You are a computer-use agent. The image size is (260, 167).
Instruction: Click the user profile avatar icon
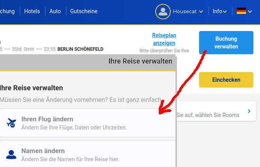163,12
